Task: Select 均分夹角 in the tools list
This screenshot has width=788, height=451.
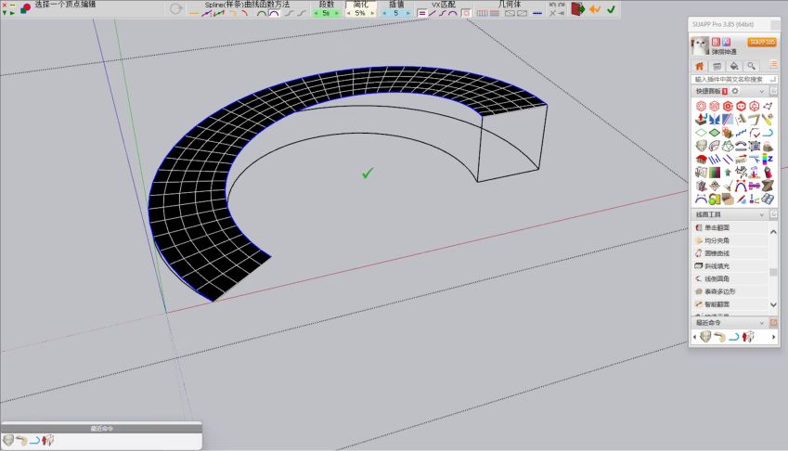Action: (730, 240)
